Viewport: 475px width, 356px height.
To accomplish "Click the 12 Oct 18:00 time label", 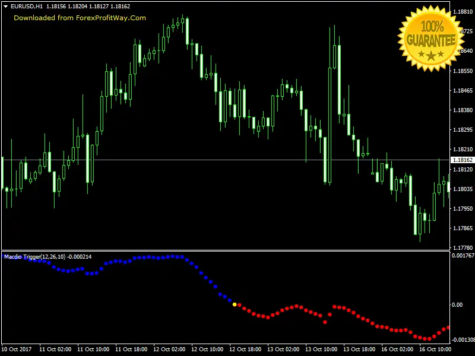I will [245, 349].
